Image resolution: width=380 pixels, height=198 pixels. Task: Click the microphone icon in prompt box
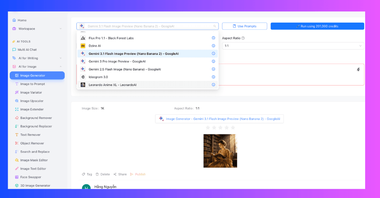[358, 69]
